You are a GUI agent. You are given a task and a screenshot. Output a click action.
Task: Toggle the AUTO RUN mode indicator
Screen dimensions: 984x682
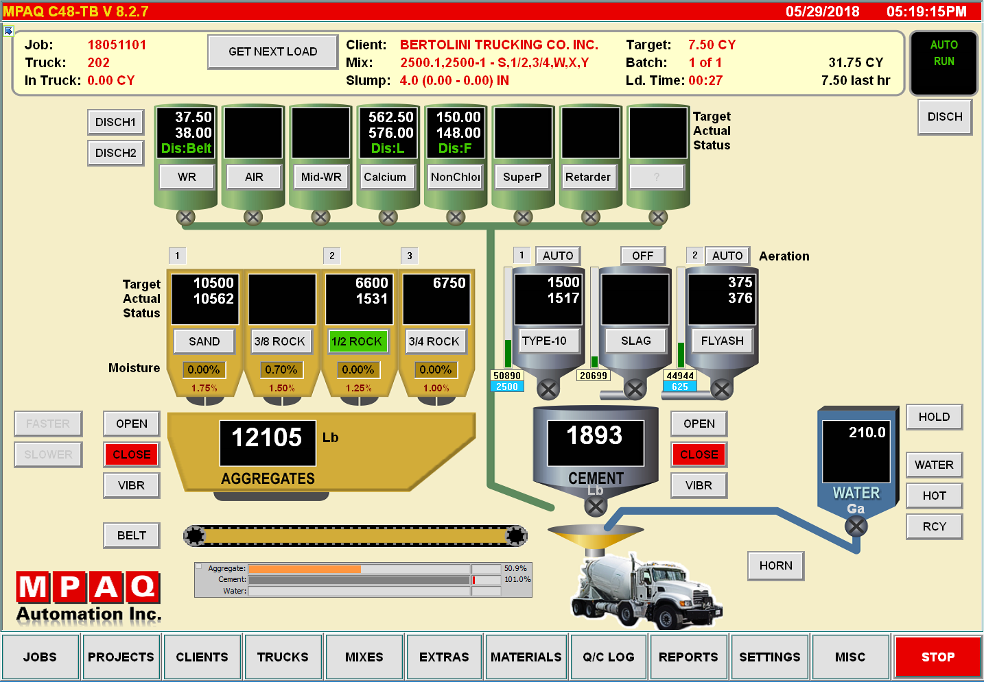click(944, 63)
